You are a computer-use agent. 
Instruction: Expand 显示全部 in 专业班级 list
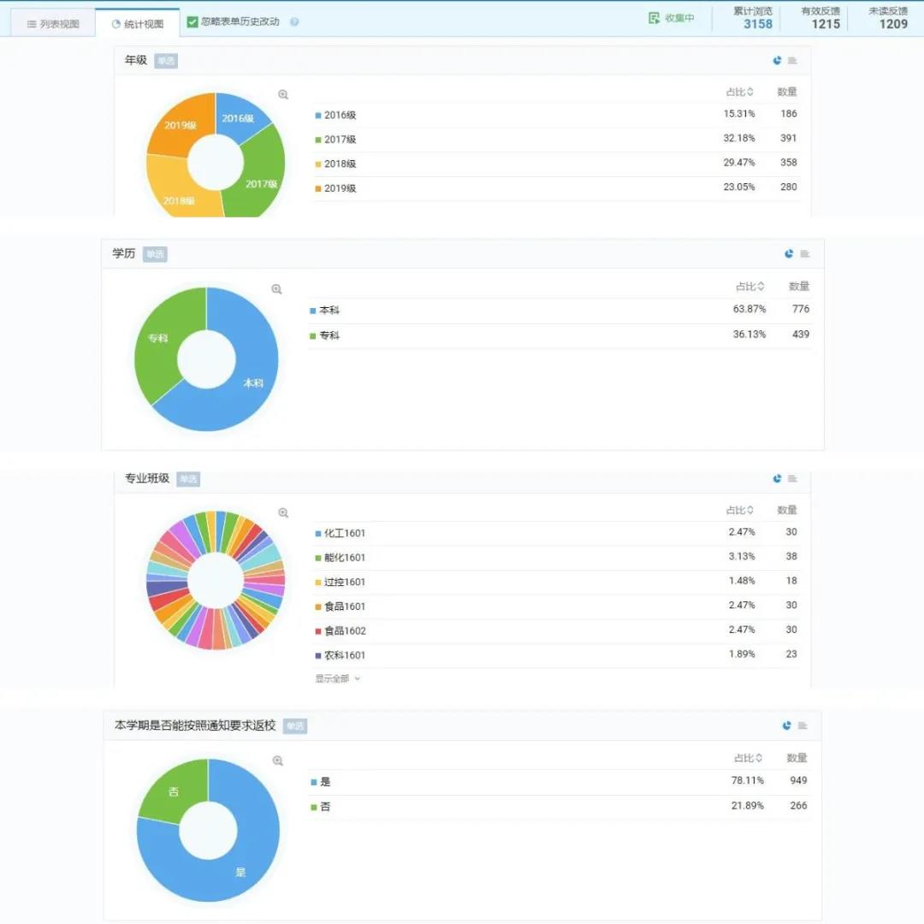pos(337,678)
